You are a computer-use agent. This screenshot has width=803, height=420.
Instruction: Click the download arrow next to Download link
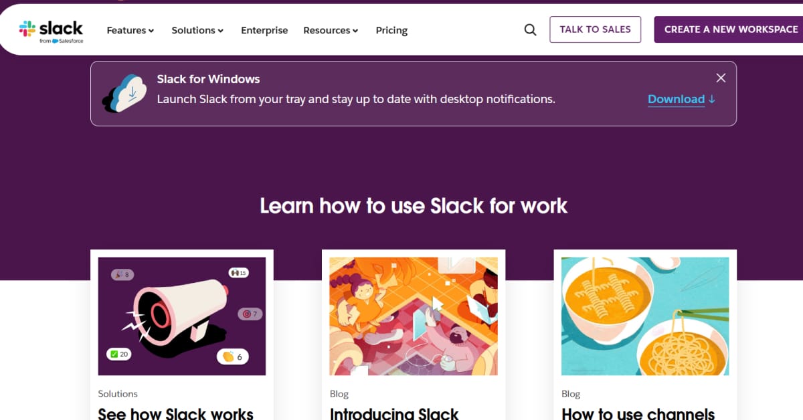click(x=711, y=99)
